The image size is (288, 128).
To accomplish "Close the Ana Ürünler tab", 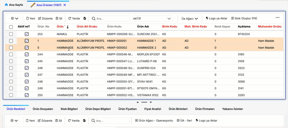I will (65, 5).
